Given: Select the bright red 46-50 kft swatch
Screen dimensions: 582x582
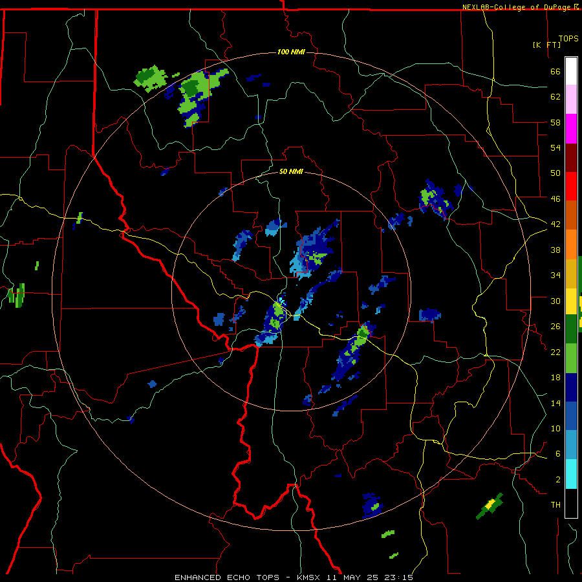Looking at the screenshot, I should pyautogui.click(x=571, y=186).
